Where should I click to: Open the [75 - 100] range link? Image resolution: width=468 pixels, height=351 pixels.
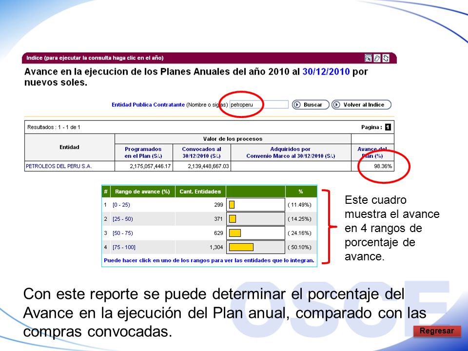[124, 247]
